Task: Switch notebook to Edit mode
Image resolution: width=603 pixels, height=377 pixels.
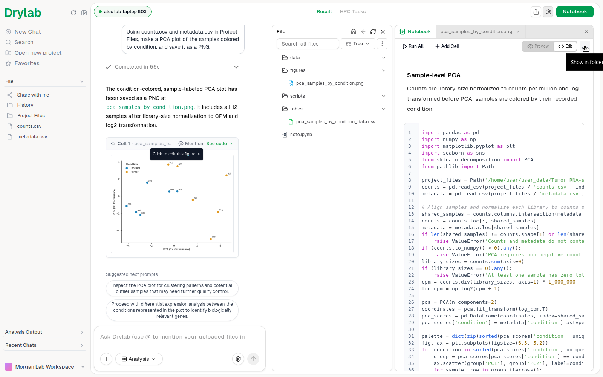Action: (x=565, y=46)
